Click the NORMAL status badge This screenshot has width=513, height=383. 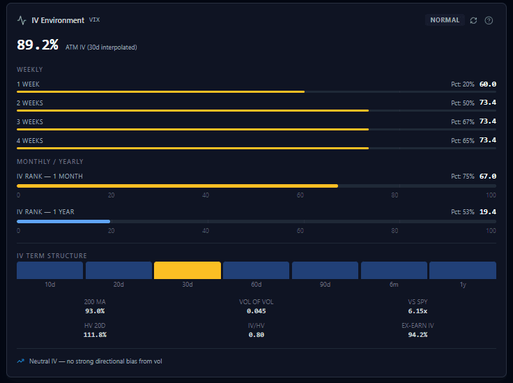[x=445, y=20]
